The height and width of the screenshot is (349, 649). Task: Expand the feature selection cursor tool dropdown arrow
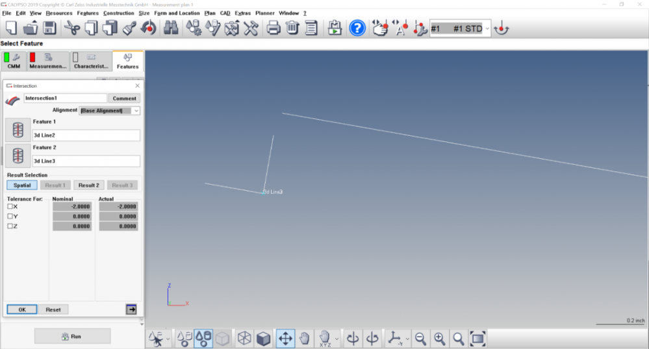tap(168, 339)
